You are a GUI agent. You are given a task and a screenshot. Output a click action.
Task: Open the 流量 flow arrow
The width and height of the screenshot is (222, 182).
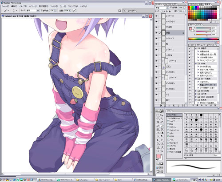tap(70, 11)
